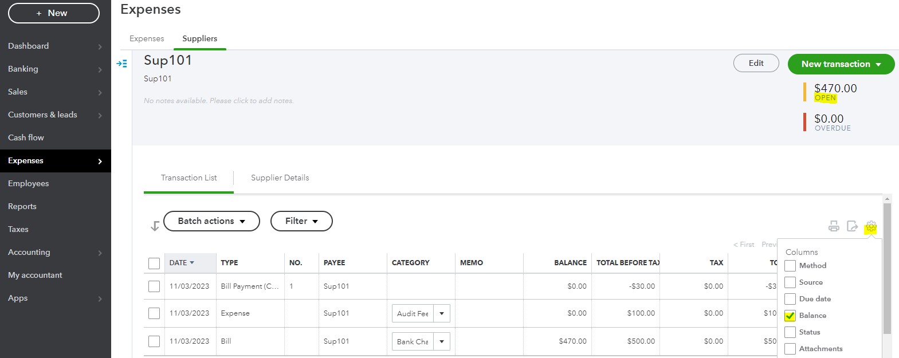The height and width of the screenshot is (358, 899).
Task: Open the Audit Fee category dropdown
Action: (441, 313)
